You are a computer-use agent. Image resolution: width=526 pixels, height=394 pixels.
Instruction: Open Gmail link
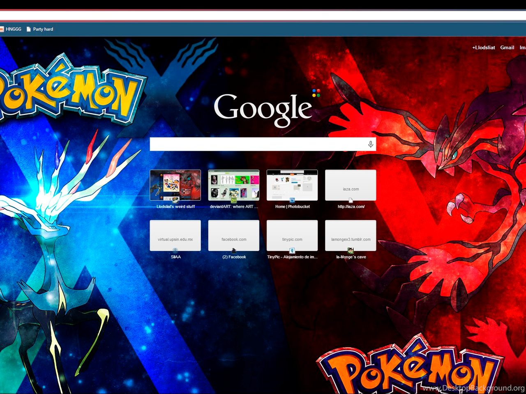click(x=507, y=48)
